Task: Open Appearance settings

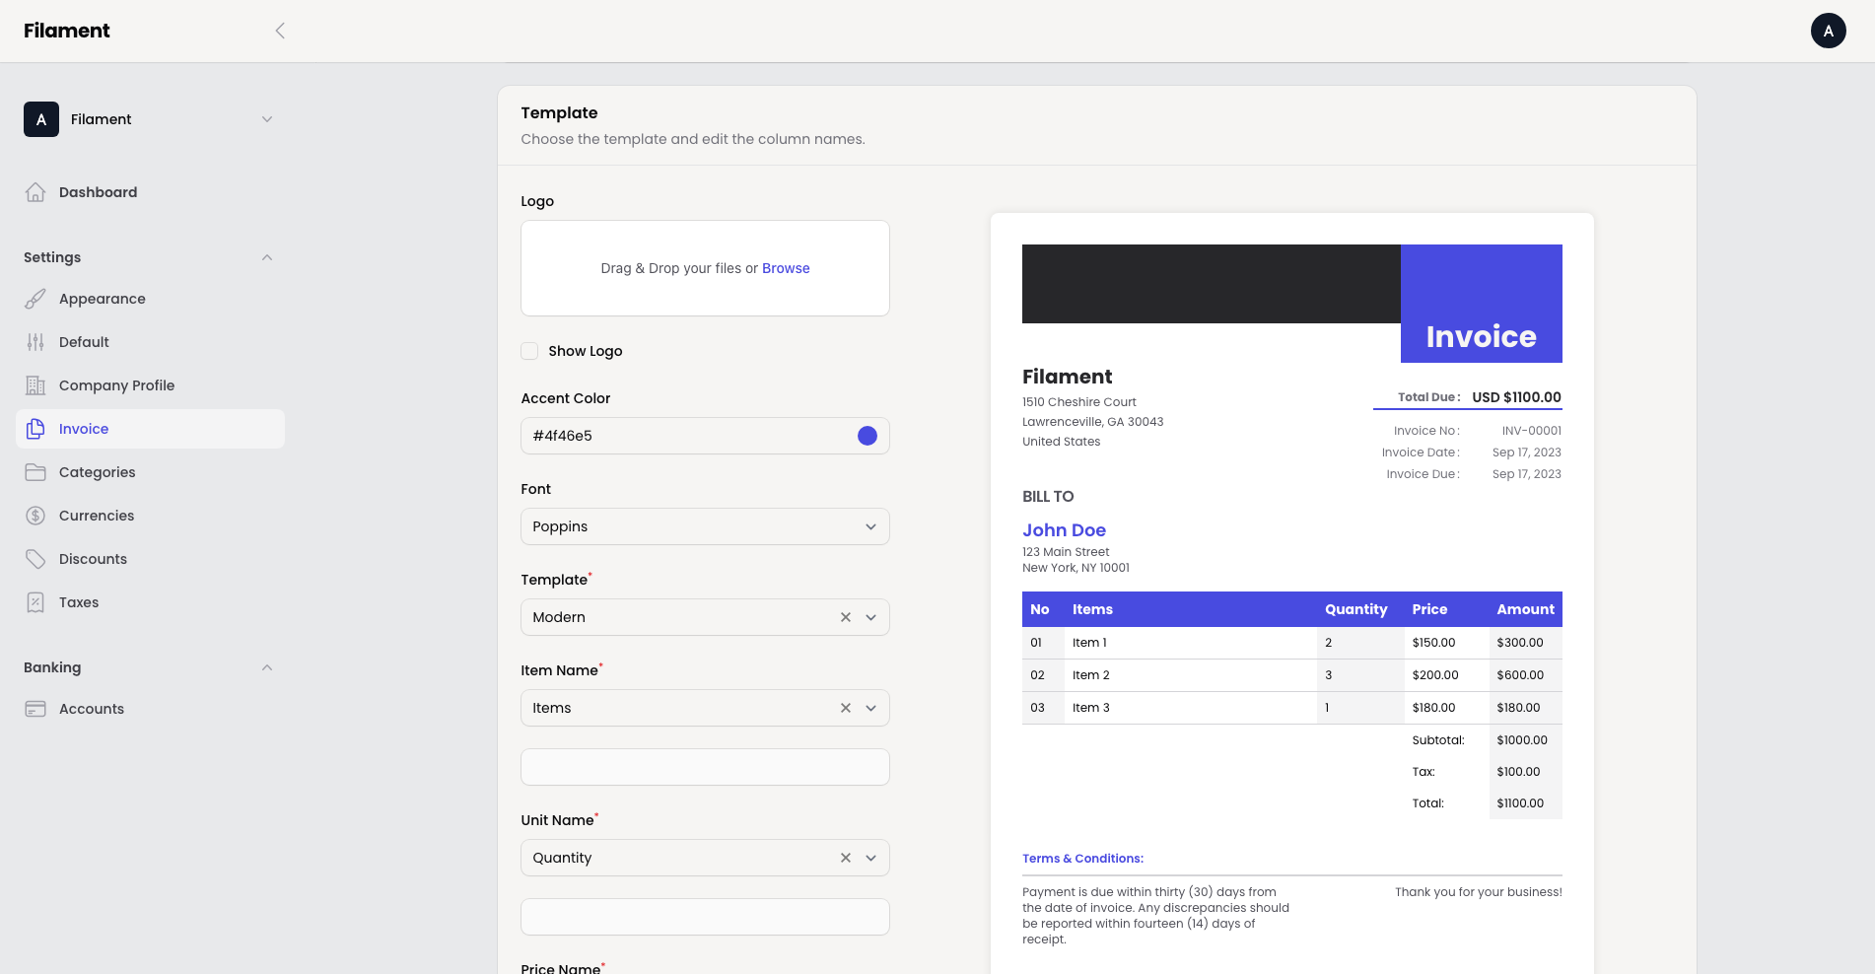Action: pos(150,299)
